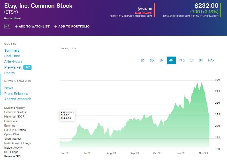
Task: Click the chart date Dec 06, 2021
Action: 68,49
